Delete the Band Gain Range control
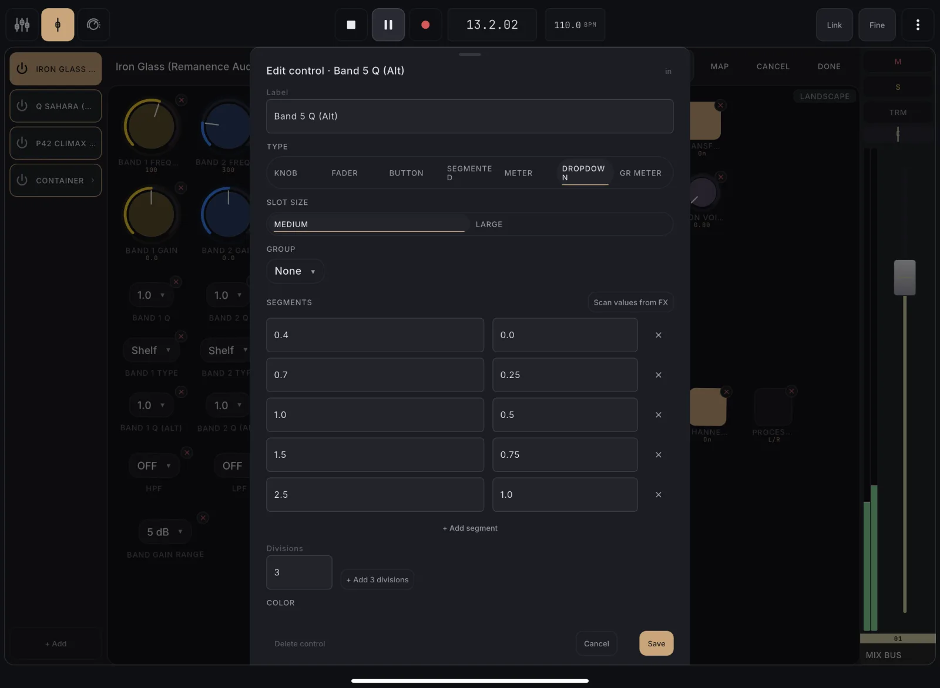Viewport: 940px width, 688px height. [x=203, y=518]
